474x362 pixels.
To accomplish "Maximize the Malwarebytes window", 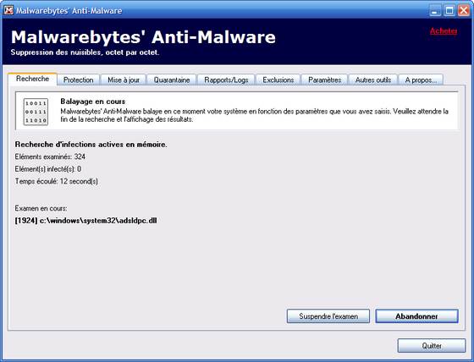I will [x=449, y=11].
